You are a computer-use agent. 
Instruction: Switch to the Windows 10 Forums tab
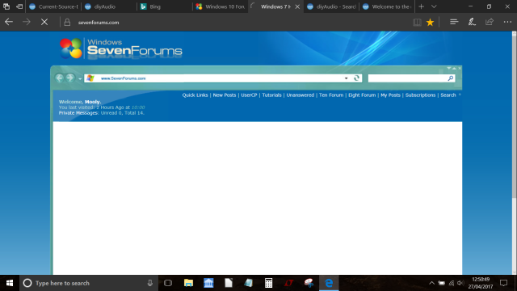220,6
